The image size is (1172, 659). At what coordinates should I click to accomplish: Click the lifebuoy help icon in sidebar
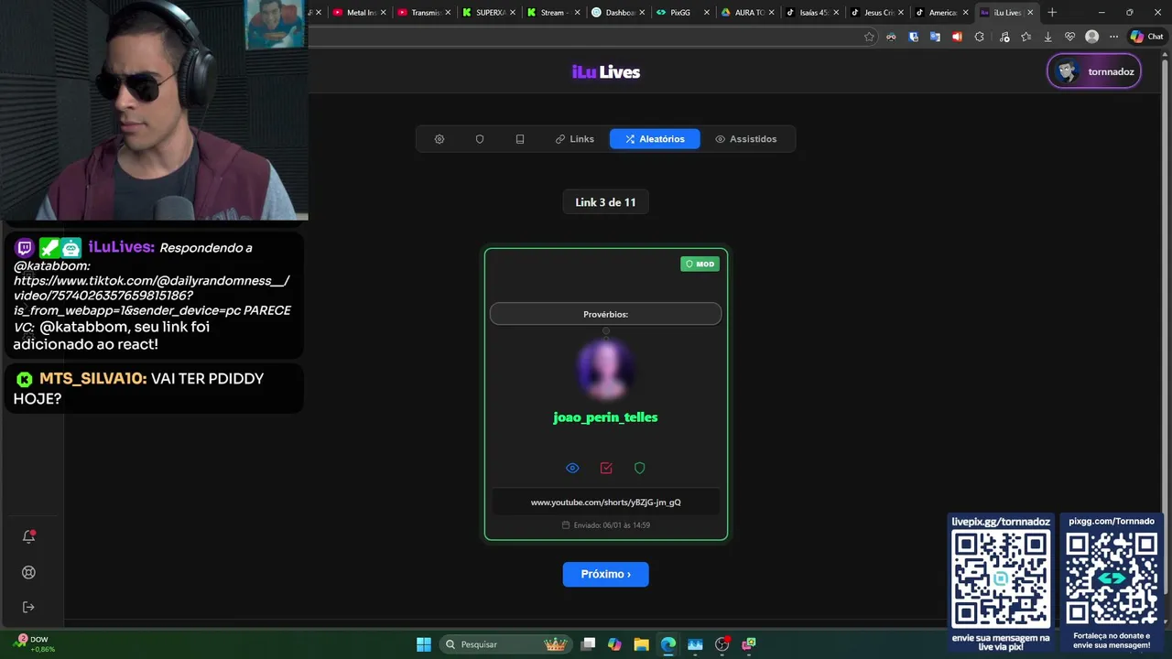[x=28, y=572]
